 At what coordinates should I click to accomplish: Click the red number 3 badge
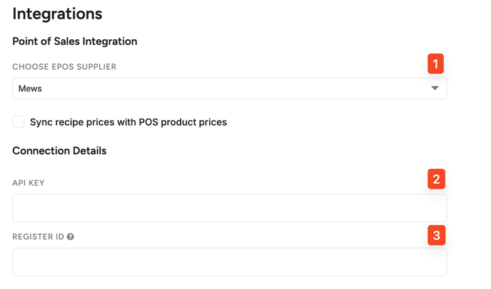click(436, 235)
